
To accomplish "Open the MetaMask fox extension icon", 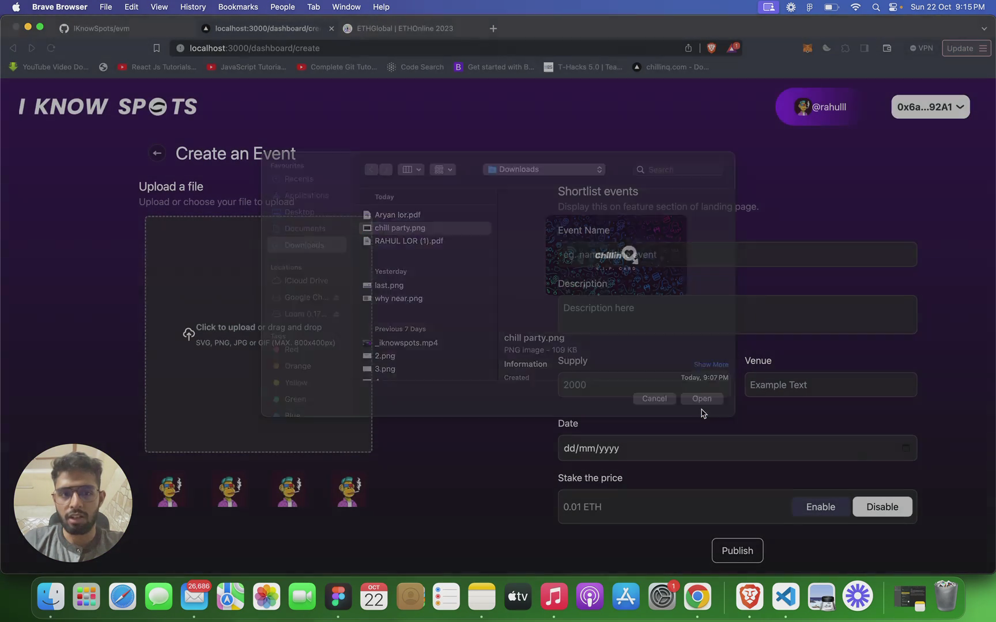I will pos(808,48).
